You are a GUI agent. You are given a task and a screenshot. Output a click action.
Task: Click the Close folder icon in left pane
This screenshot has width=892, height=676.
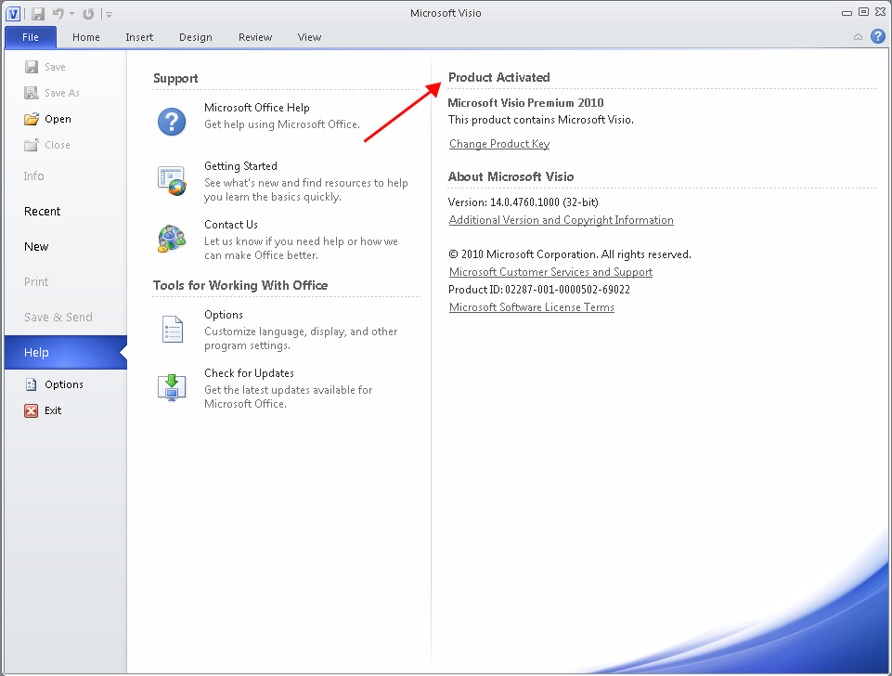click(x=32, y=145)
